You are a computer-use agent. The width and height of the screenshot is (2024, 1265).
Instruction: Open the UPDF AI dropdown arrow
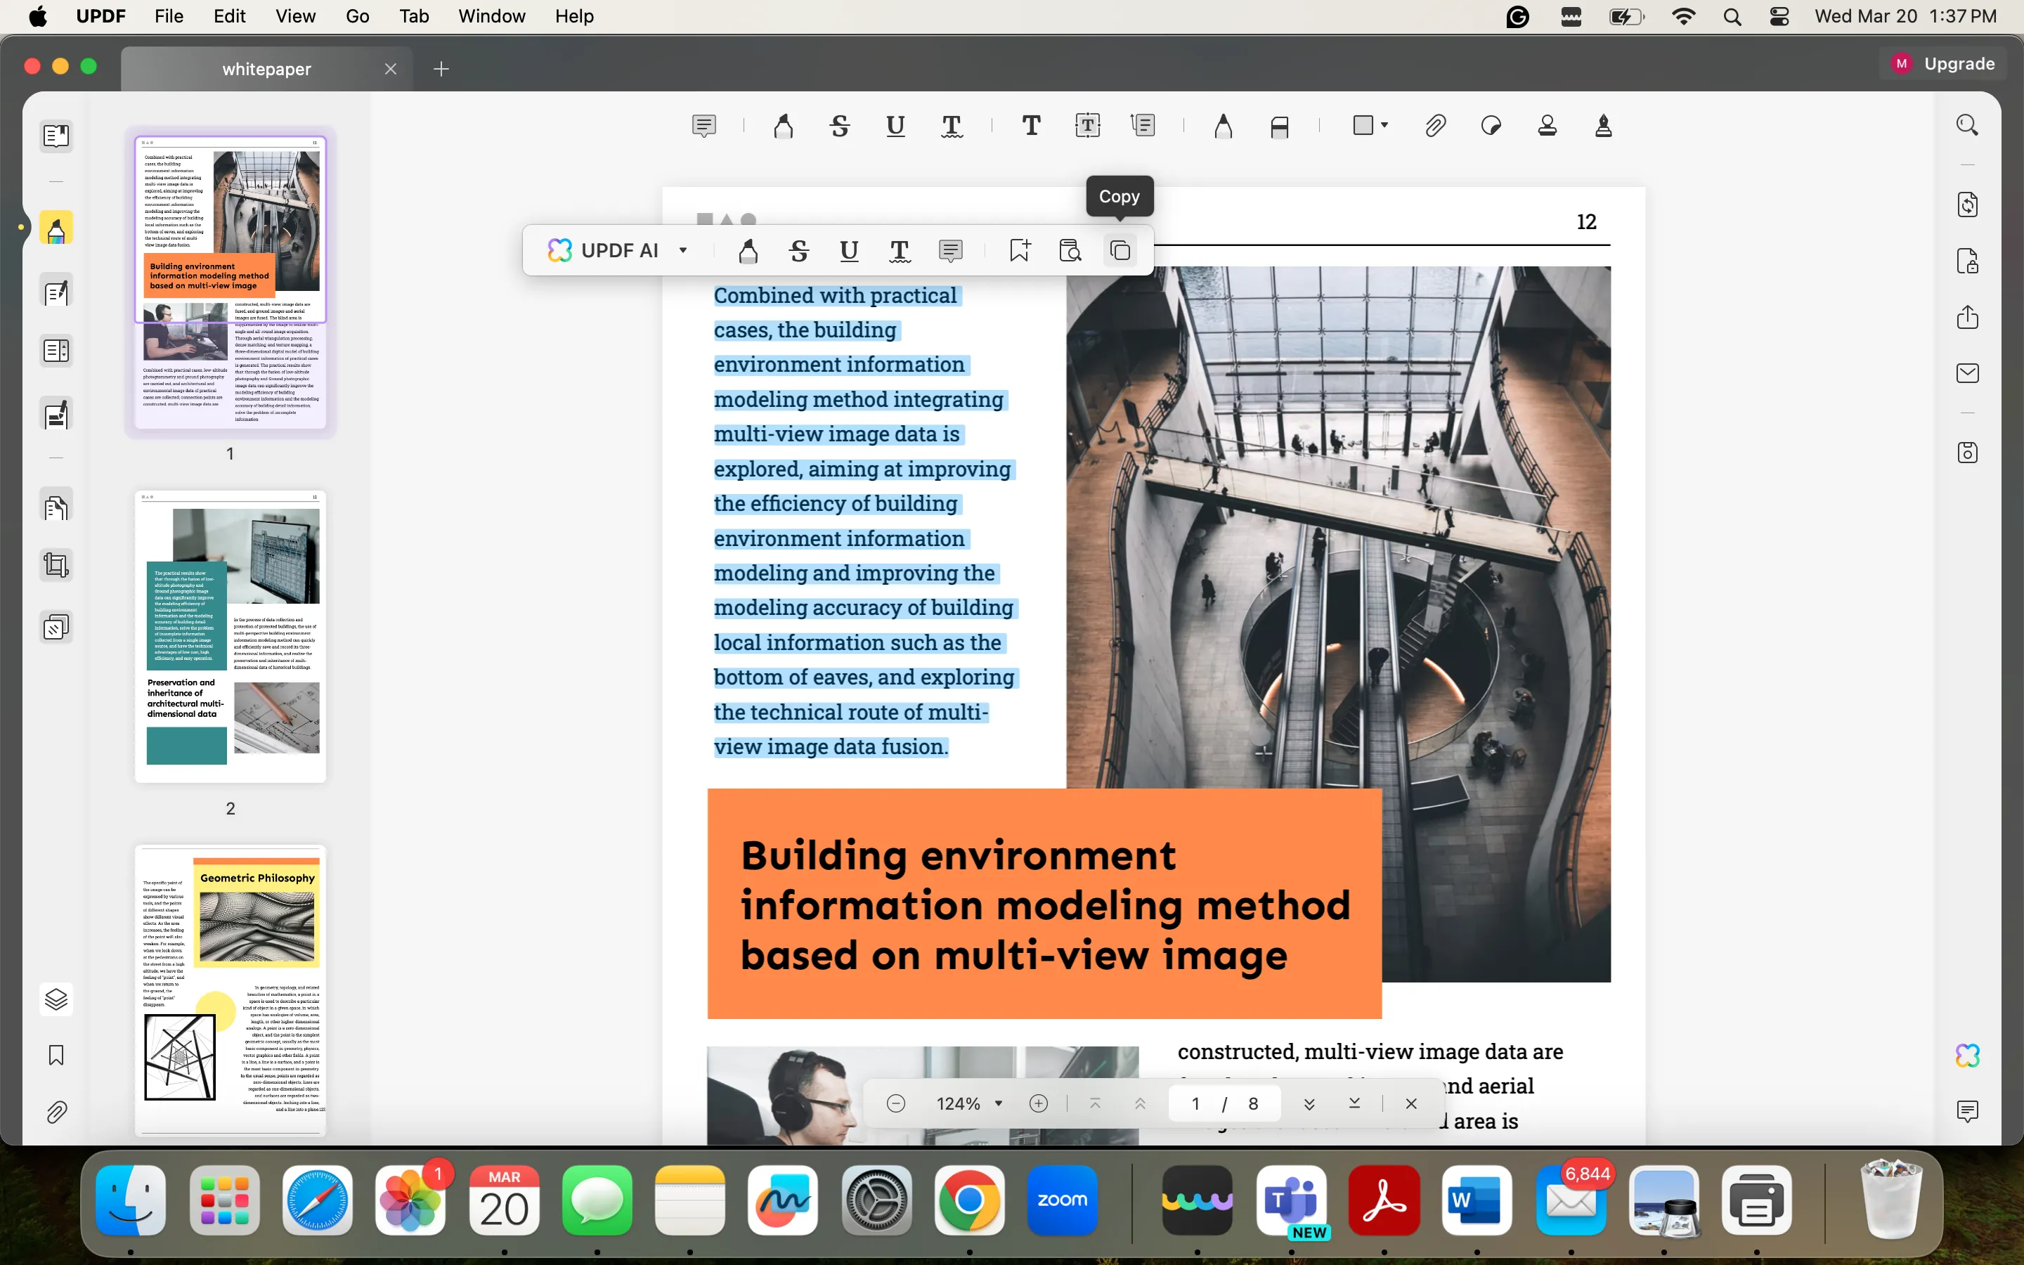683,250
